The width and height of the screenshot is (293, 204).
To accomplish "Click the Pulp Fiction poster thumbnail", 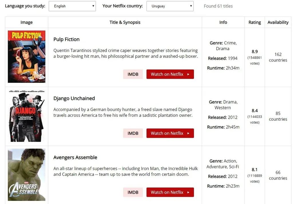I will (x=27, y=57).
